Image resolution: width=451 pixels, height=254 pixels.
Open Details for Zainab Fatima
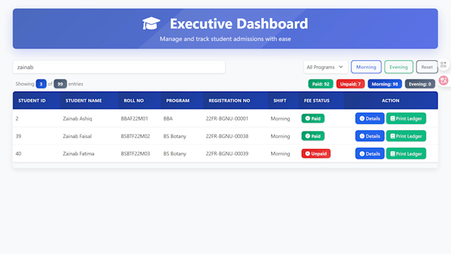369,154
